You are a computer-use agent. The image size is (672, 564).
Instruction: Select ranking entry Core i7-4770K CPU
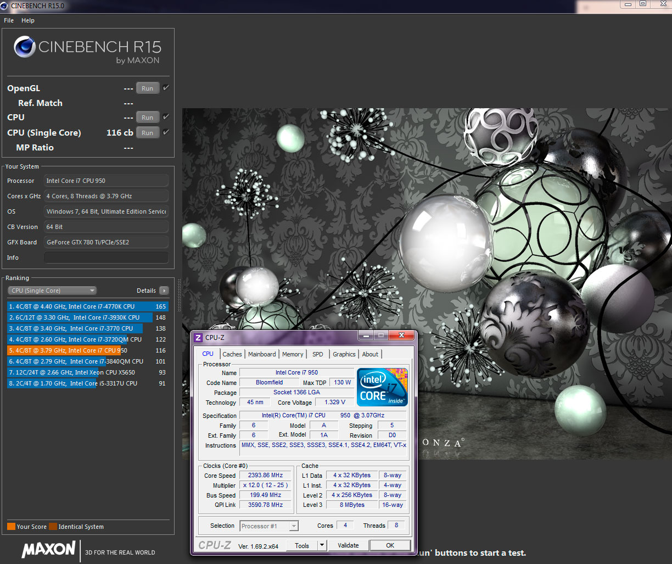coord(88,306)
